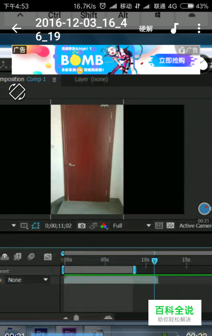Image resolution: width=212 pixels, height=336 pixels.
Task: Open the Graph Editor
Action: click(x=47, y=256)
